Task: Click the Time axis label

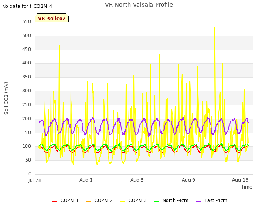Action: pos(247,187)
